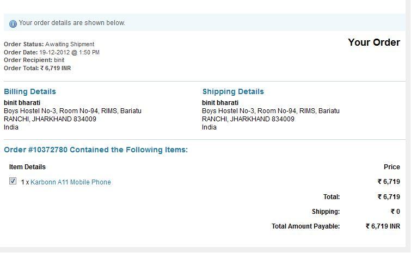
Task: Click the Billing Details heading
Action: (x=30, y=91)
